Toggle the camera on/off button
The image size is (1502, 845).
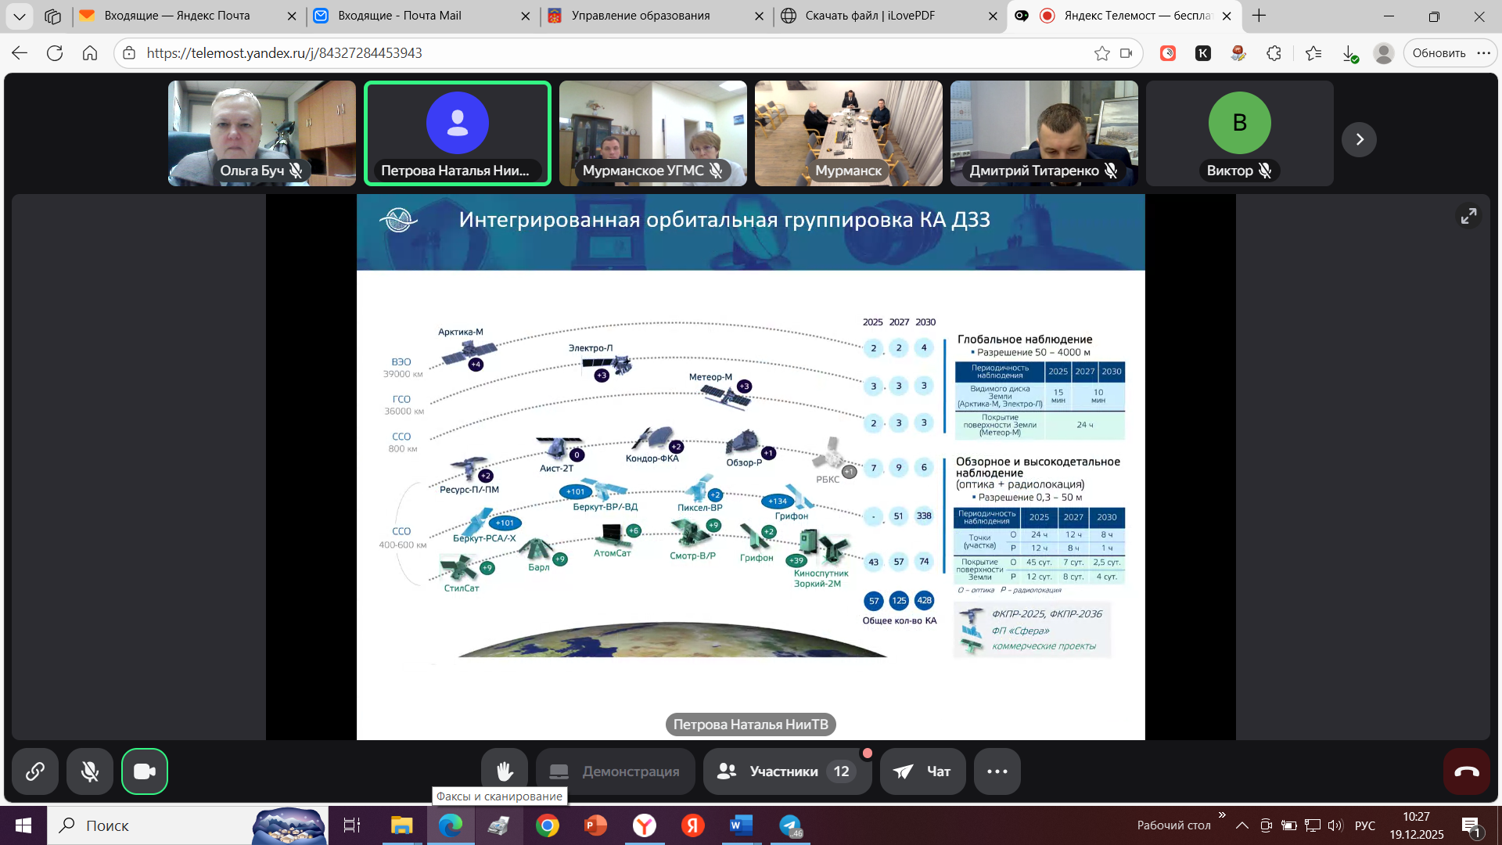point(145,771)
